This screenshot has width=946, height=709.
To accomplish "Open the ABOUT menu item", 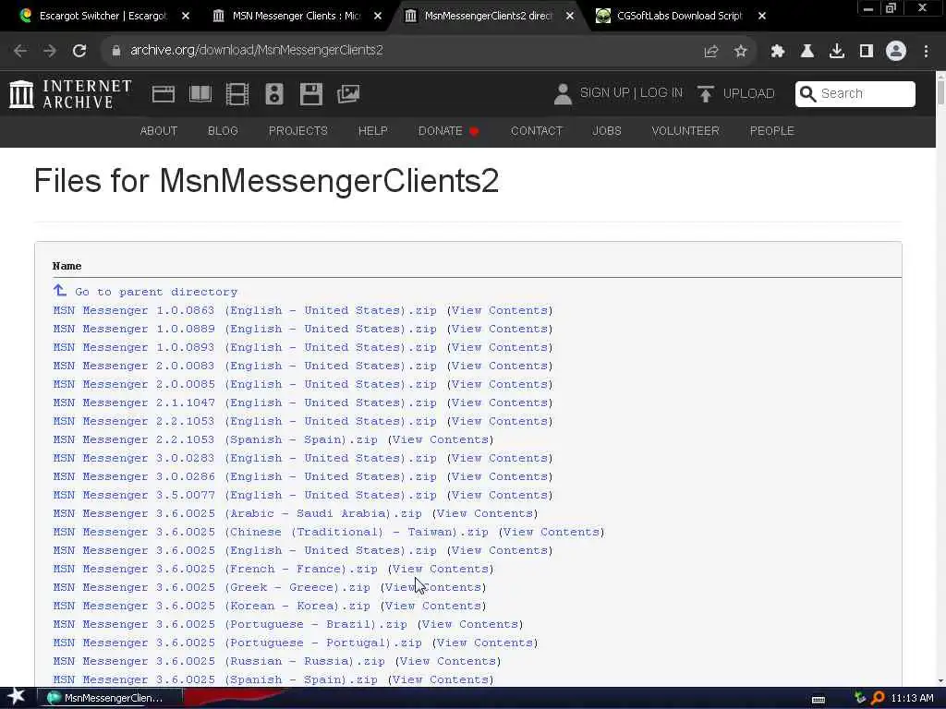I will (159, 131).
